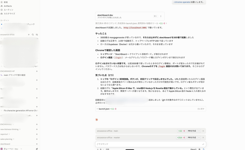Viewport: 245px width, 150px height.
Task: Open the 自動 mode selector
Action: (x=108, y=149)
